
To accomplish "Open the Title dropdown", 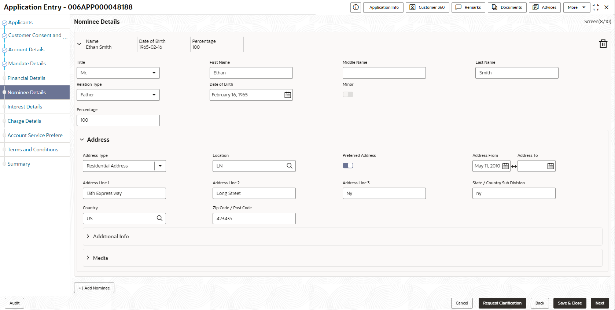I will tap(118, 73).
